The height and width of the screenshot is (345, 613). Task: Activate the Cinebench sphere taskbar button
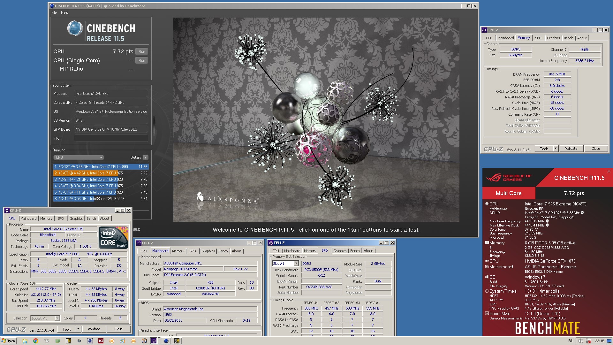[x=166, y=341]
